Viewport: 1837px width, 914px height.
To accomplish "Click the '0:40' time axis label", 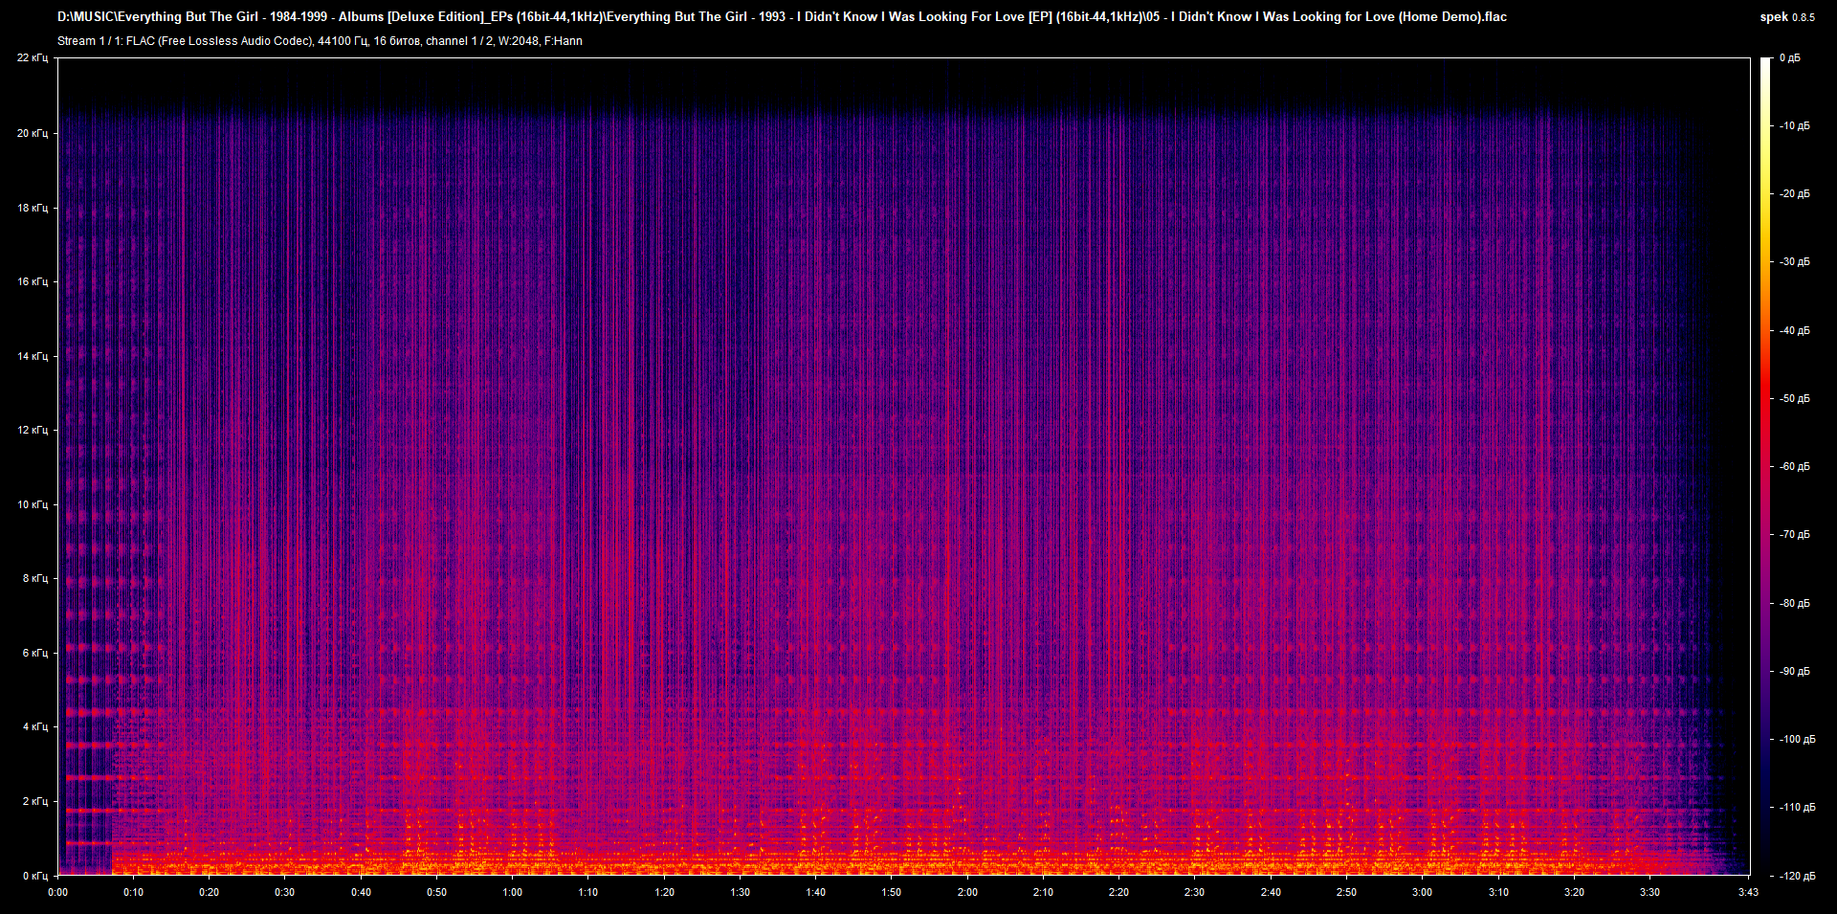I will point(361,892).
